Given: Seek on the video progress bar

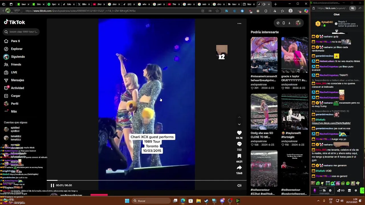Looking at the screenshot, I should pyautogui.click(x=147, y=181).
